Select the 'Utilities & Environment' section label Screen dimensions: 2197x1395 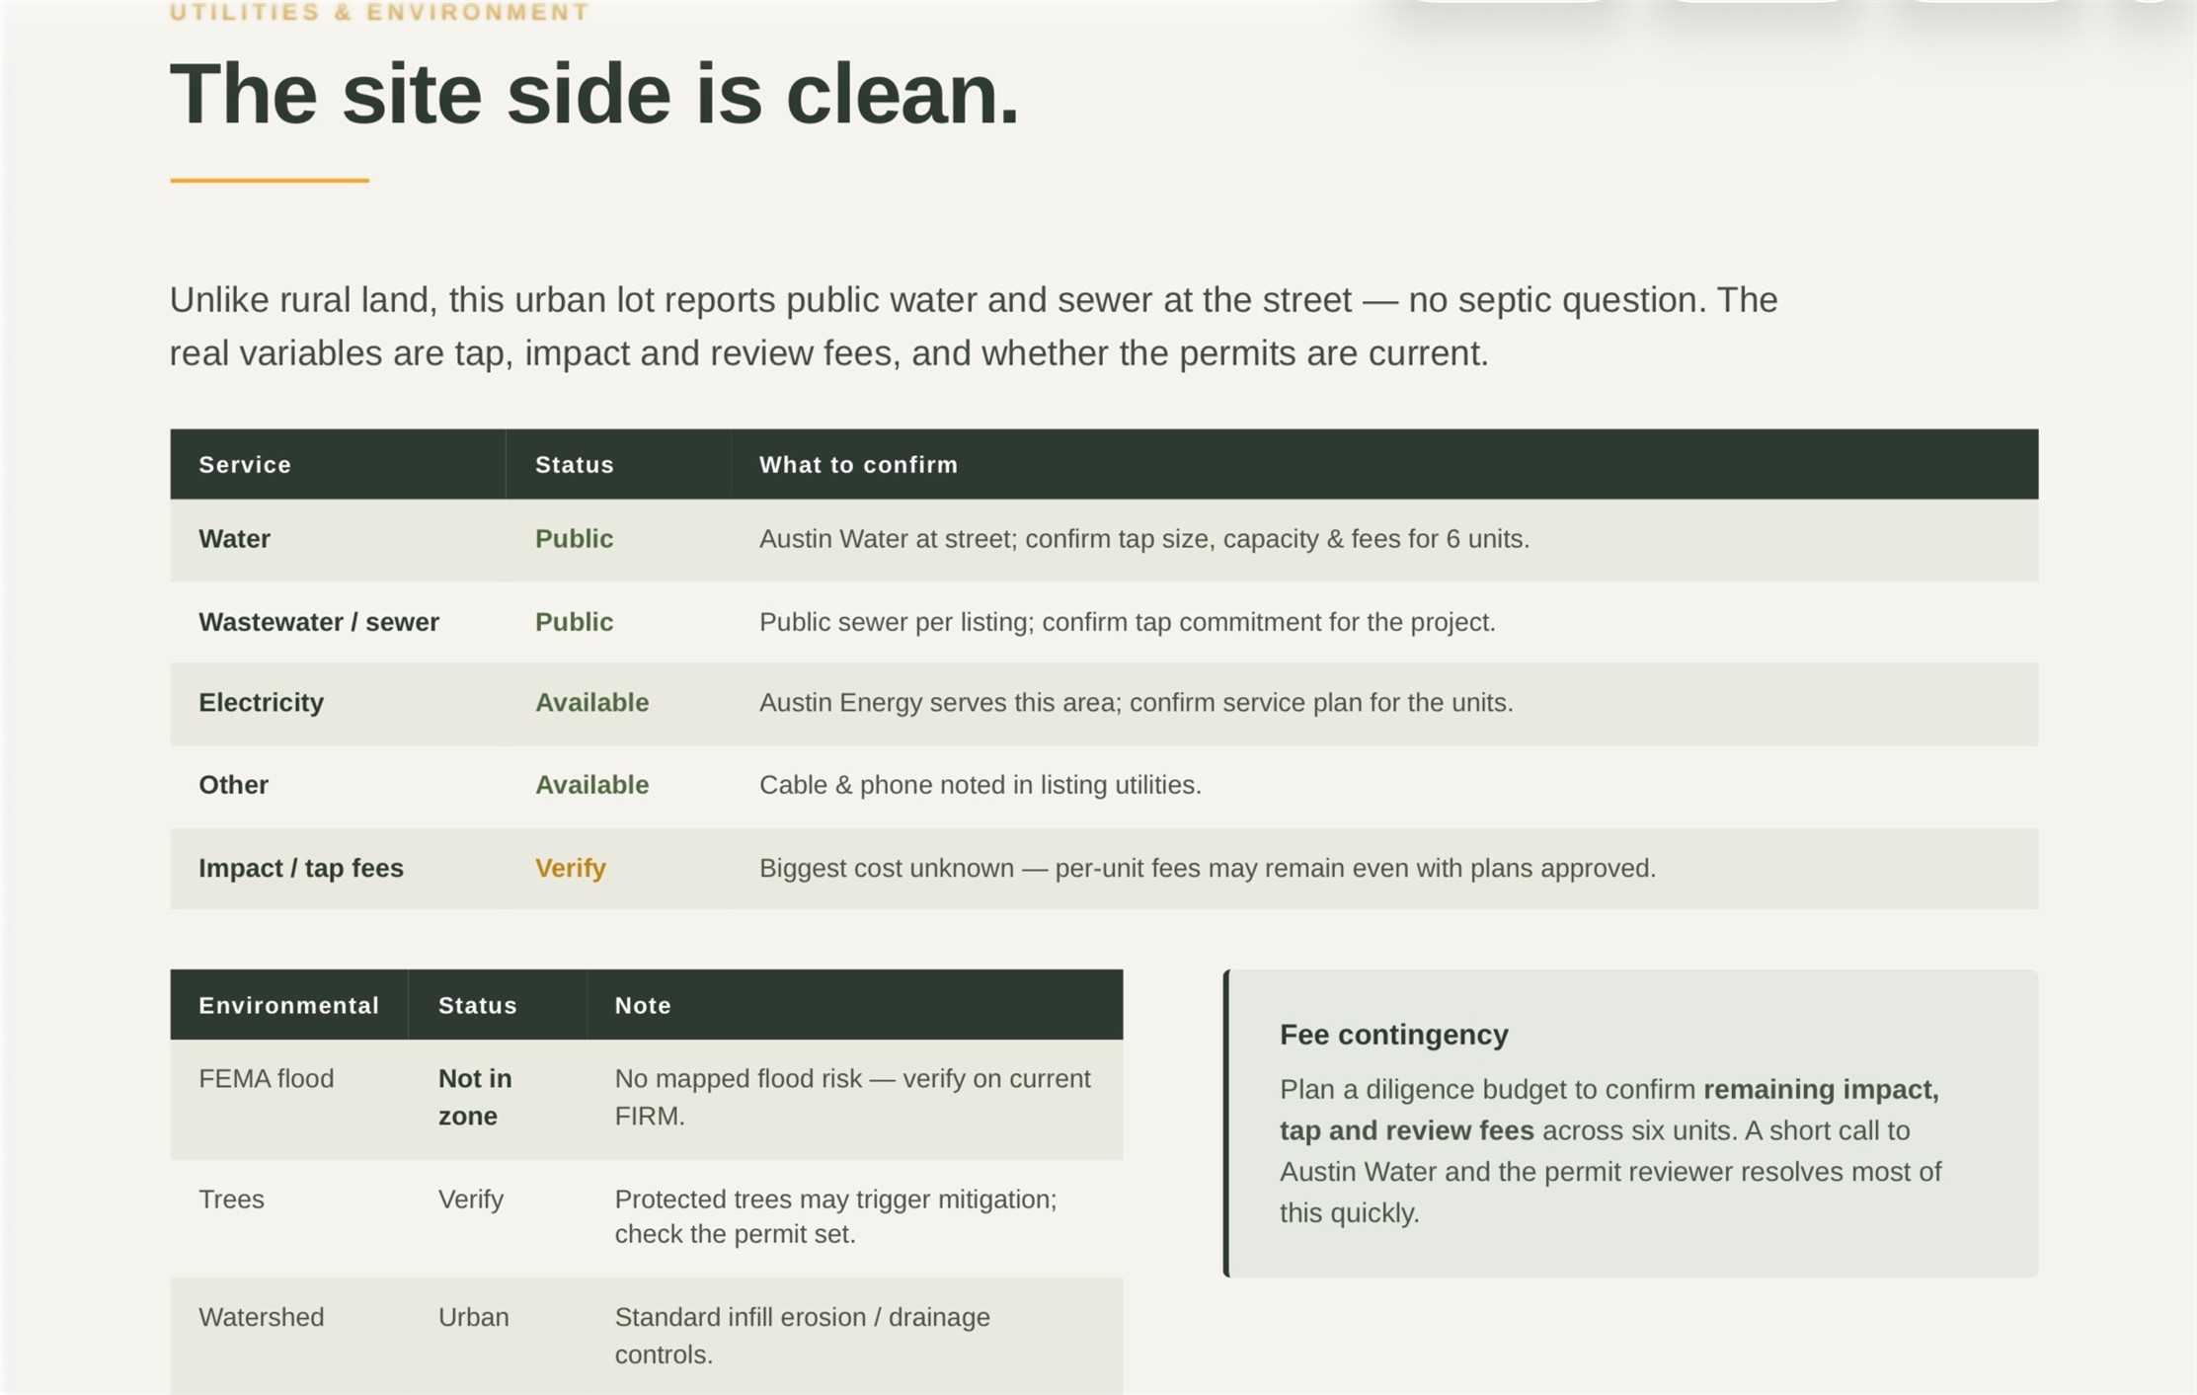click(x=379, y=12)
